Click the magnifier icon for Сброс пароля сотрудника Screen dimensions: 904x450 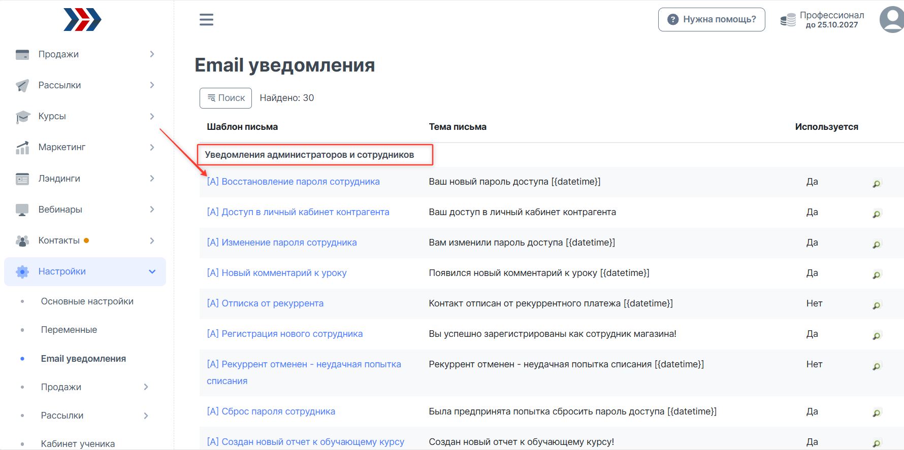coord(877,413)
